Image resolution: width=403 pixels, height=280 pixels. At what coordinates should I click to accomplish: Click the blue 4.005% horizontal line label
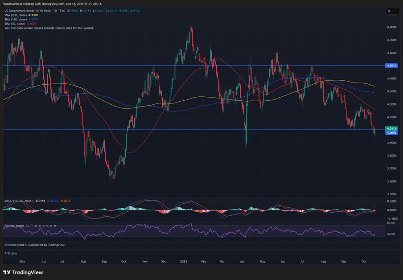pos(391,132)
